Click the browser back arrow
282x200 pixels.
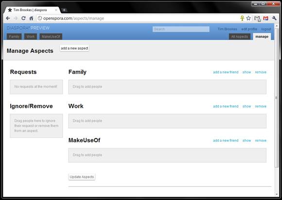tap(8, 18)
